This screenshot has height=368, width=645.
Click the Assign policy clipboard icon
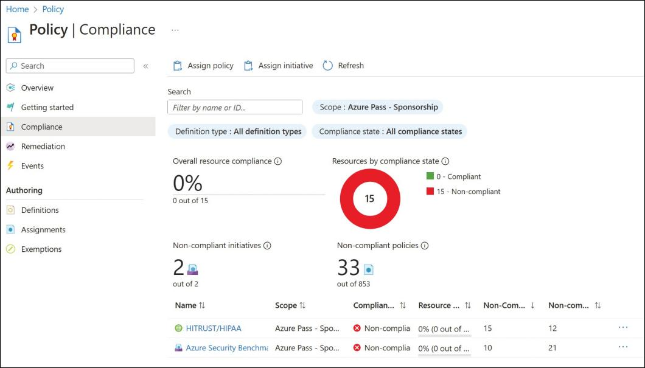click(178, 66)
